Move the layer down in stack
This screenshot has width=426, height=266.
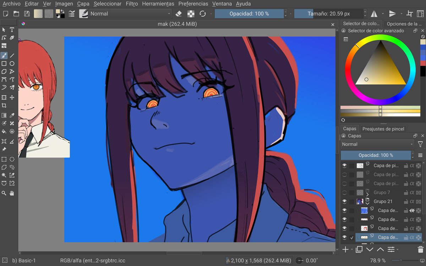(x=370, y=249)
